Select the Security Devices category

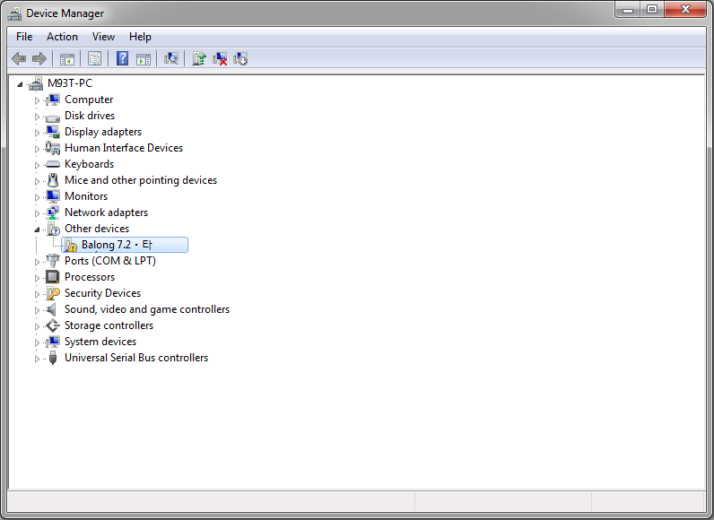pyautogui.click(x=102, y=293)
